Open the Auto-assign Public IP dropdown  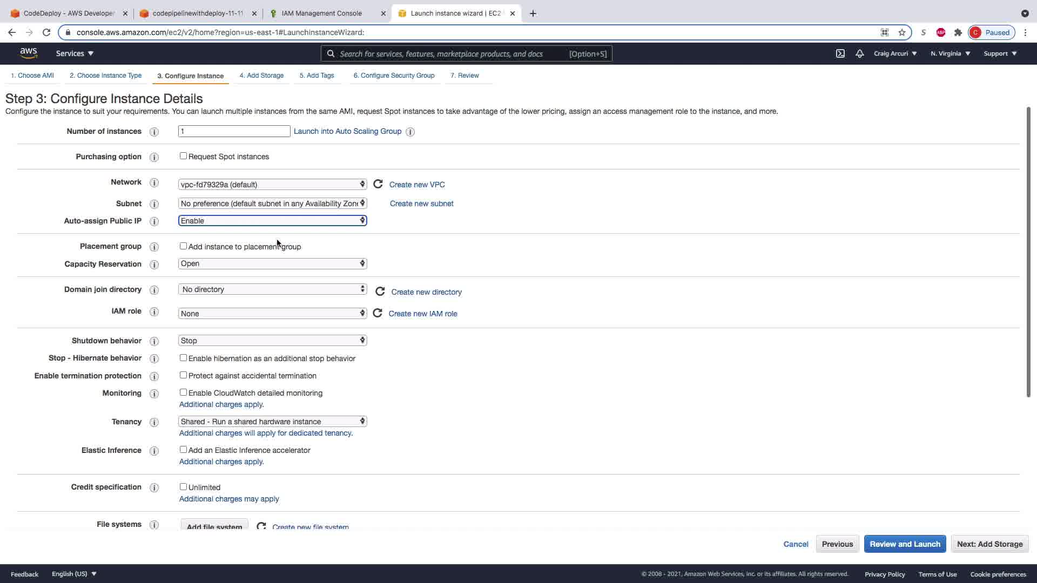[x=272, y=220]
